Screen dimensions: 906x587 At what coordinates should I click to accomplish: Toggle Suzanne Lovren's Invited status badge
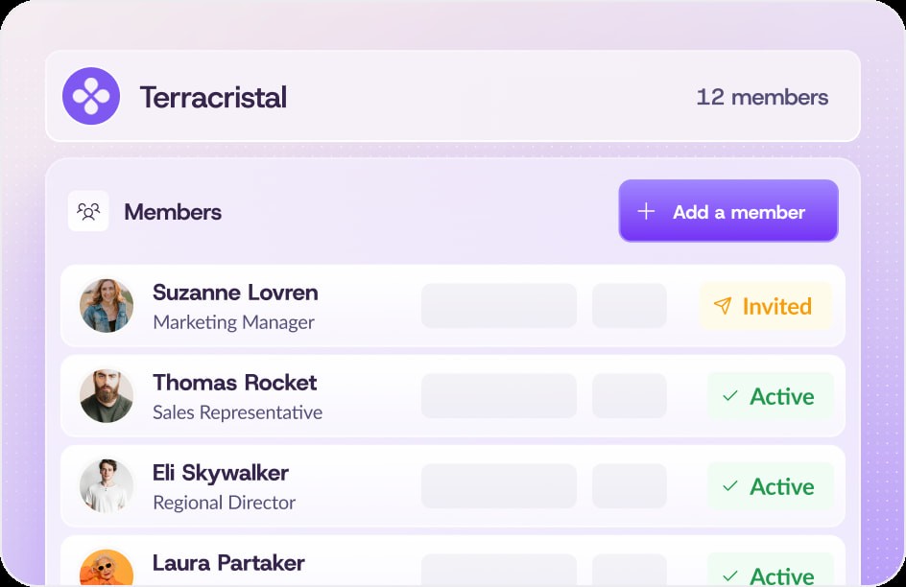tap(765, 306)
